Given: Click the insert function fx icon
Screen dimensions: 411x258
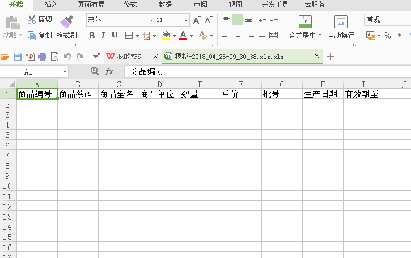Looking at the screenshot, I should pyautogui.click(x=109, y=72).
